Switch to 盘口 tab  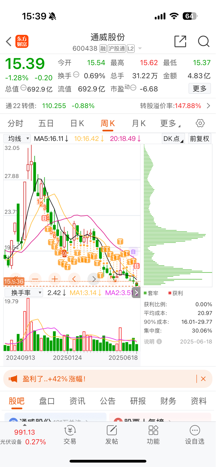coord(47,401)
